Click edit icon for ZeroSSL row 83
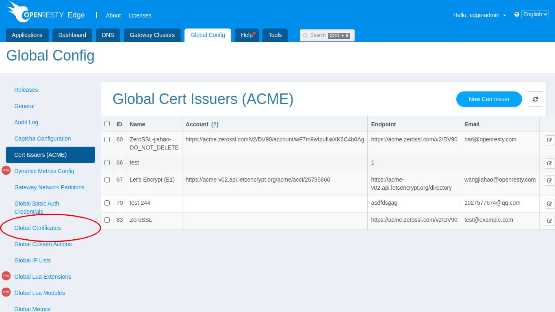Image resolution: width=555 pixels, height=312 pixels. click(x=549, y=221)
